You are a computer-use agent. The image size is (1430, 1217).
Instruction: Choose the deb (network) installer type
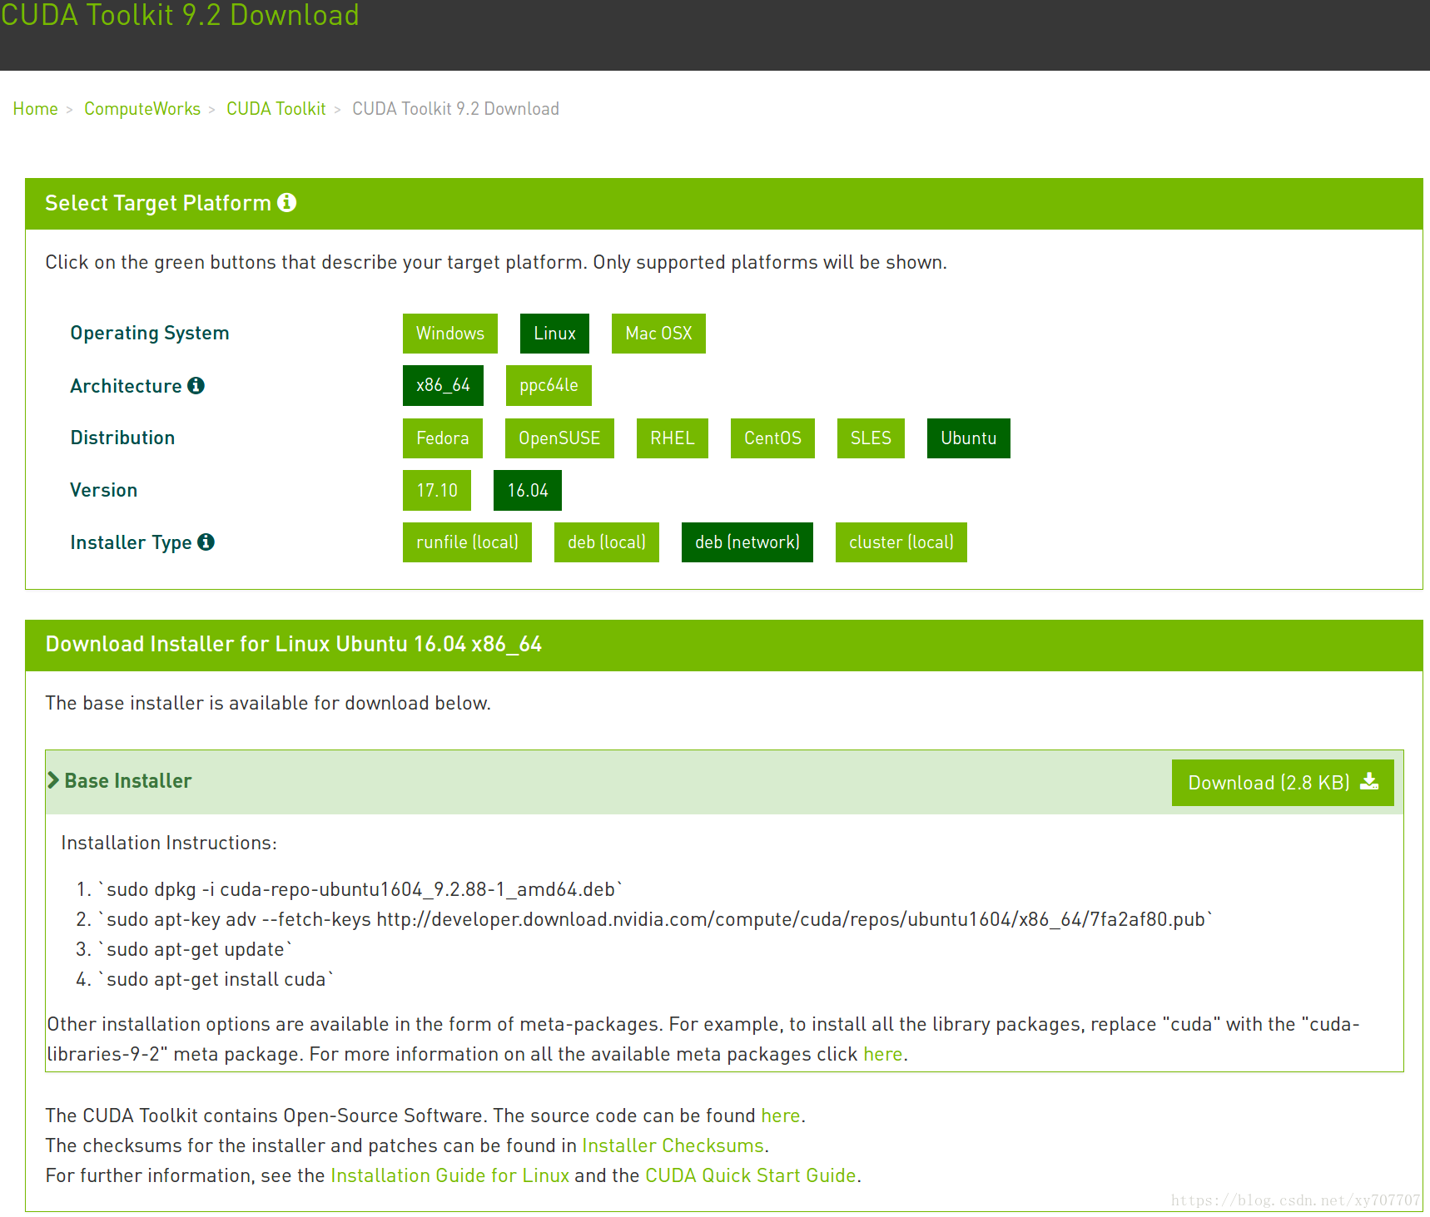point(747,542)
